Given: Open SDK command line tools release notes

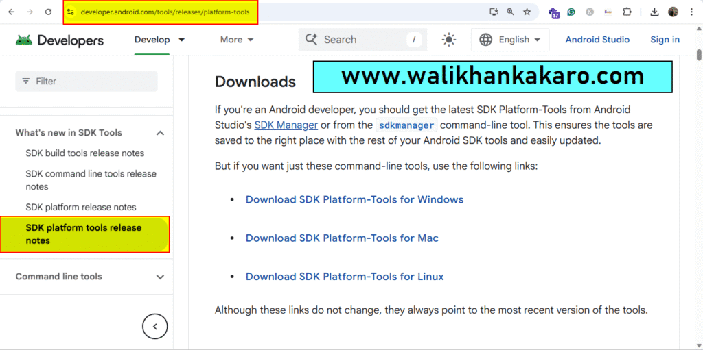Looking at the screenshot, I should point(91,180).
